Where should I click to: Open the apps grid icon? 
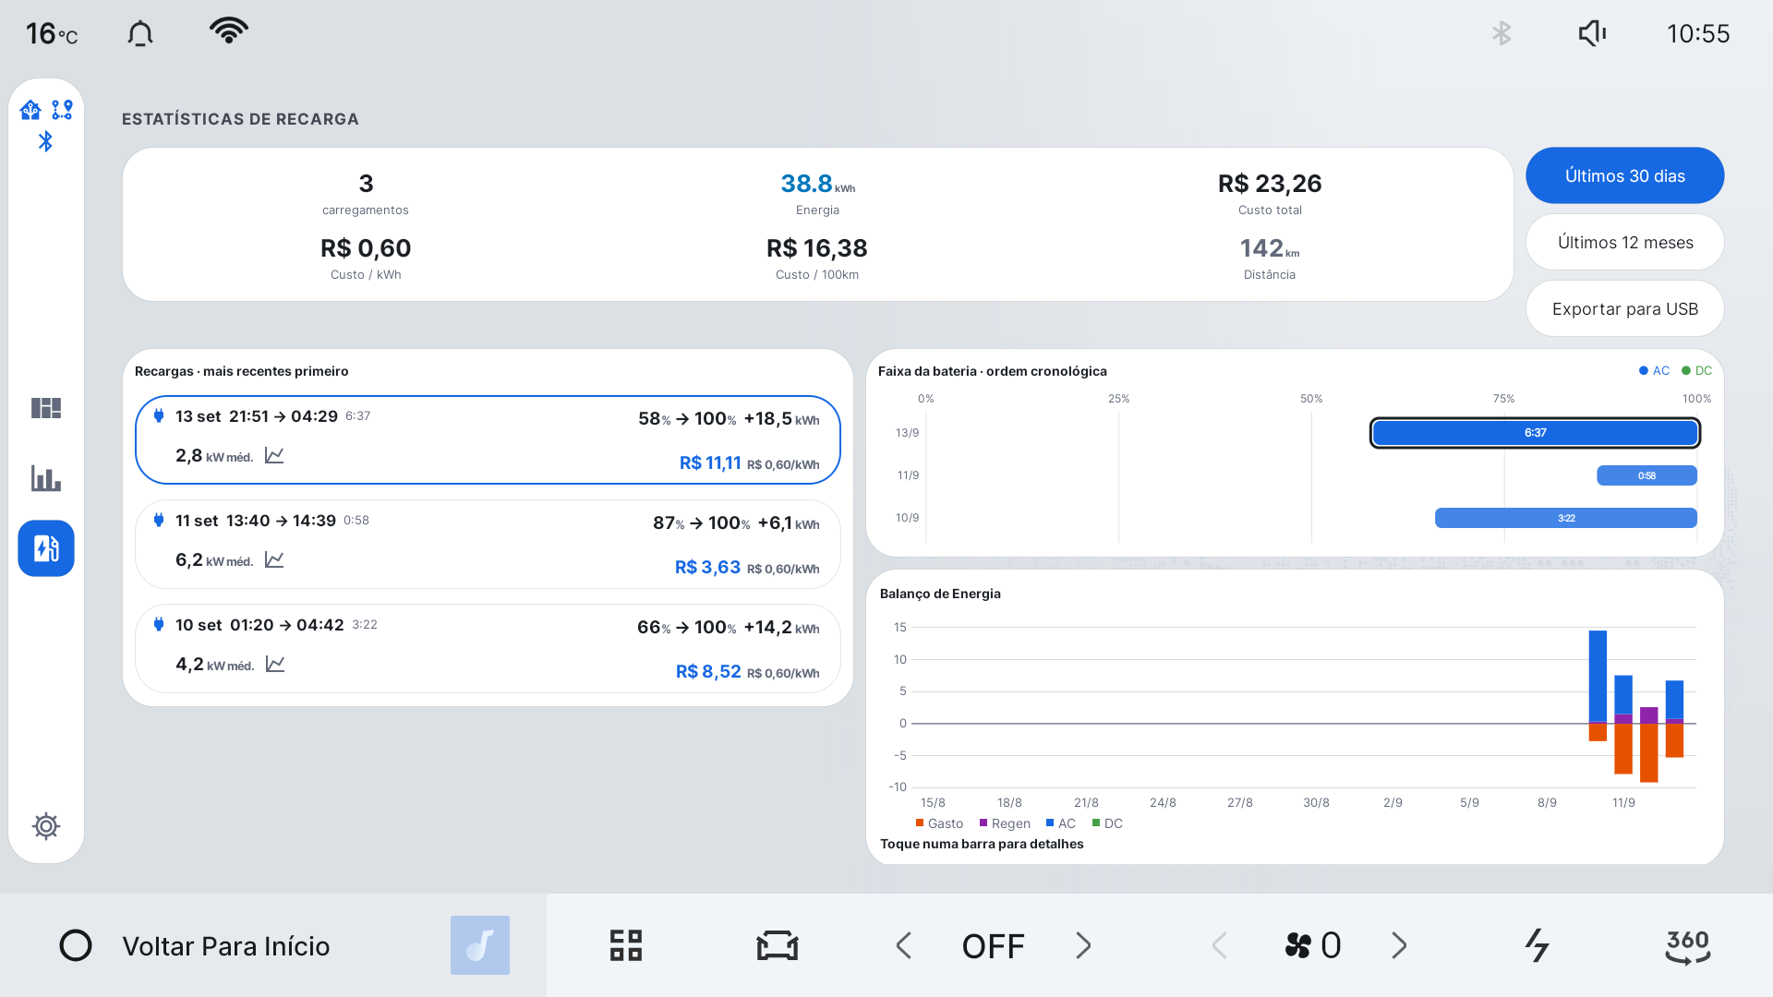626,945
